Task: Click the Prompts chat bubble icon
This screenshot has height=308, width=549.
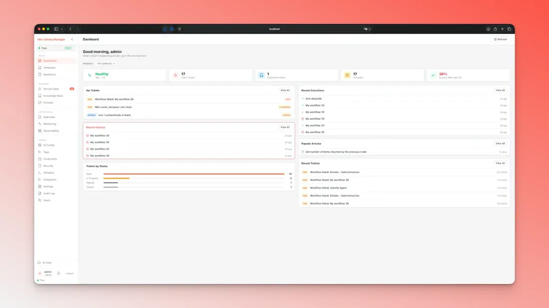Action: tap(39, 103)
